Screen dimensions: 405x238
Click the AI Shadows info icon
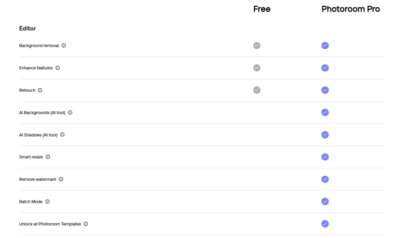tap(62, 135)
